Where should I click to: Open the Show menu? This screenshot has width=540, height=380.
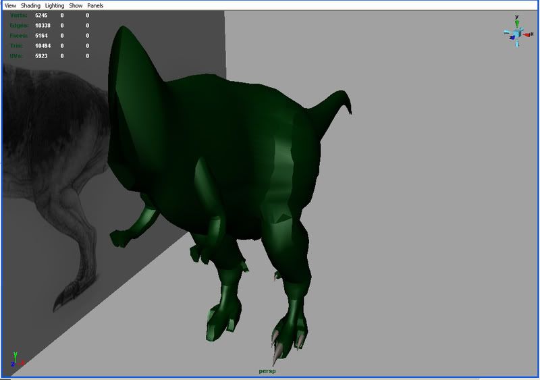(76, 5)
